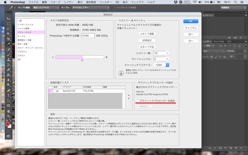Toggle the SanDisk128 scratch disk checkbox

(x=57, y=91)
